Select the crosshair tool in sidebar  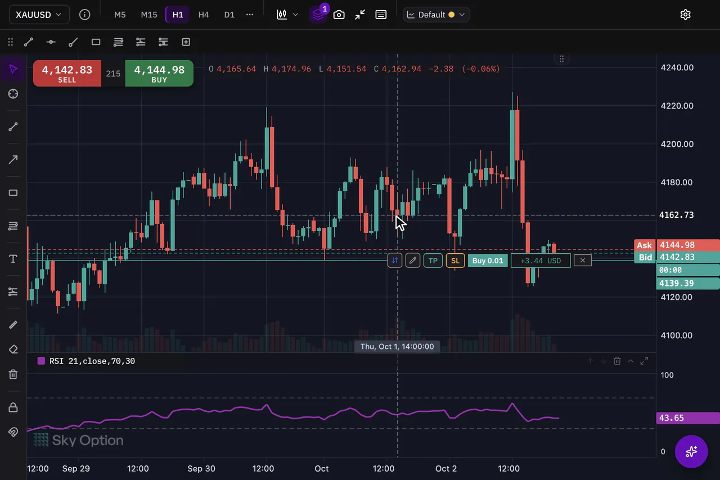coord(13,93)
